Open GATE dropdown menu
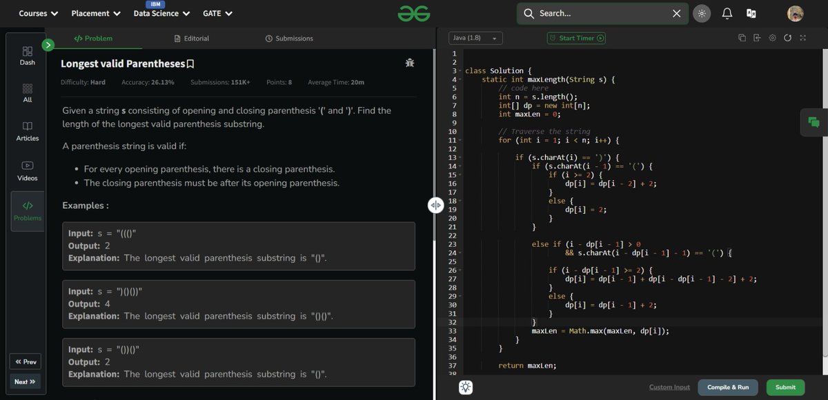Screen dimensions: 828x400 (x=218, y=13)
